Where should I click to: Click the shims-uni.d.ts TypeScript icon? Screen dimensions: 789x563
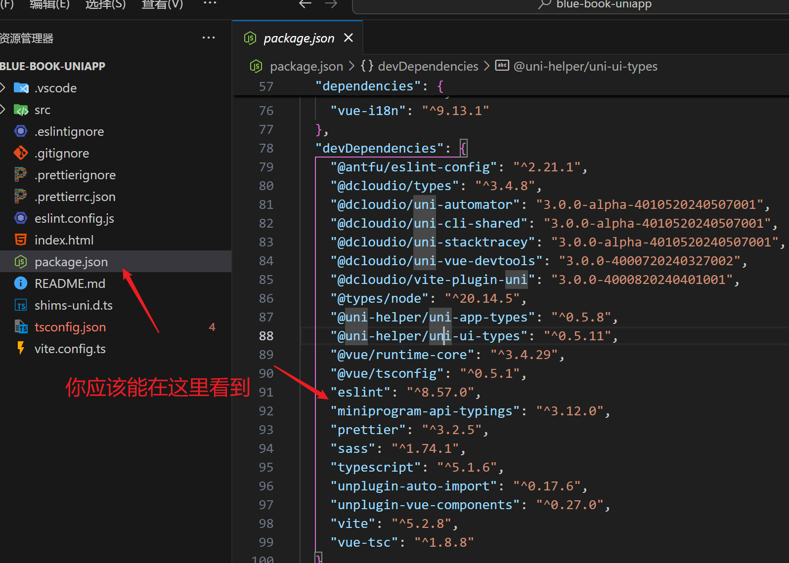(x=21, y=305)
